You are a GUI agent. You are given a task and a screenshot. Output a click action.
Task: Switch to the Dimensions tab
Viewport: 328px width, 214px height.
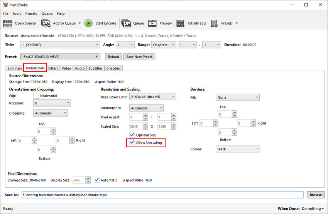click(35, 68)
